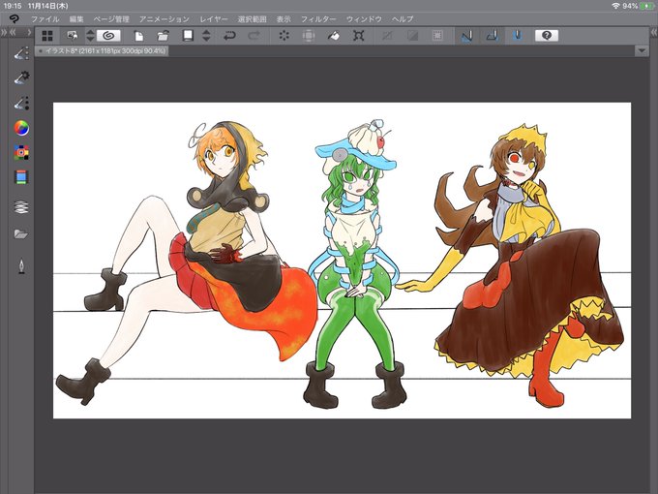Screen dimensions: 658x494
Task: Open the ファイル menu
Action: pyautogui.click(x=45, y=19)
